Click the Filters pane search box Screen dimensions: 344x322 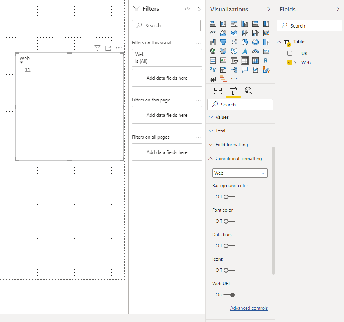[x=166, y=25]
